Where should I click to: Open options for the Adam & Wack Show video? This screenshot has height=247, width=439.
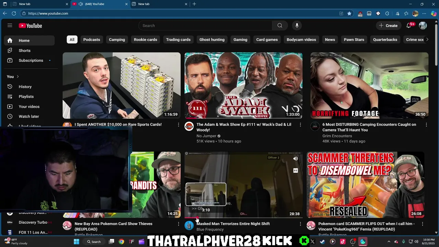(300, 125)
